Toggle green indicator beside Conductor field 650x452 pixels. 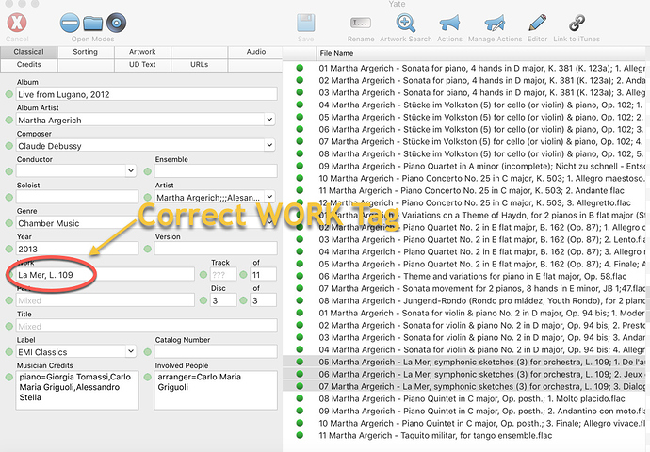[9, 171]
